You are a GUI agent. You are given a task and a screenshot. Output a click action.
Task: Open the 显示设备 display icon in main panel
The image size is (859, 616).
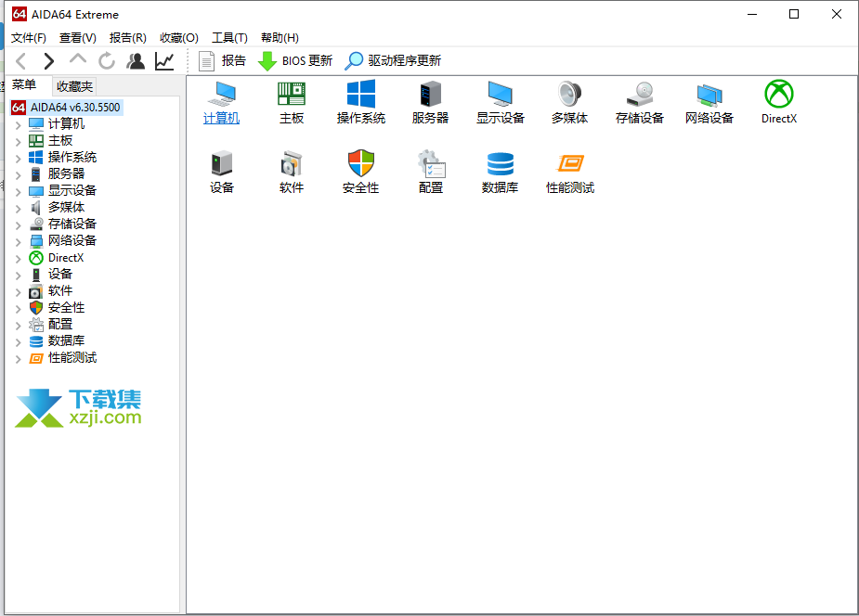[x=501, y=102]
